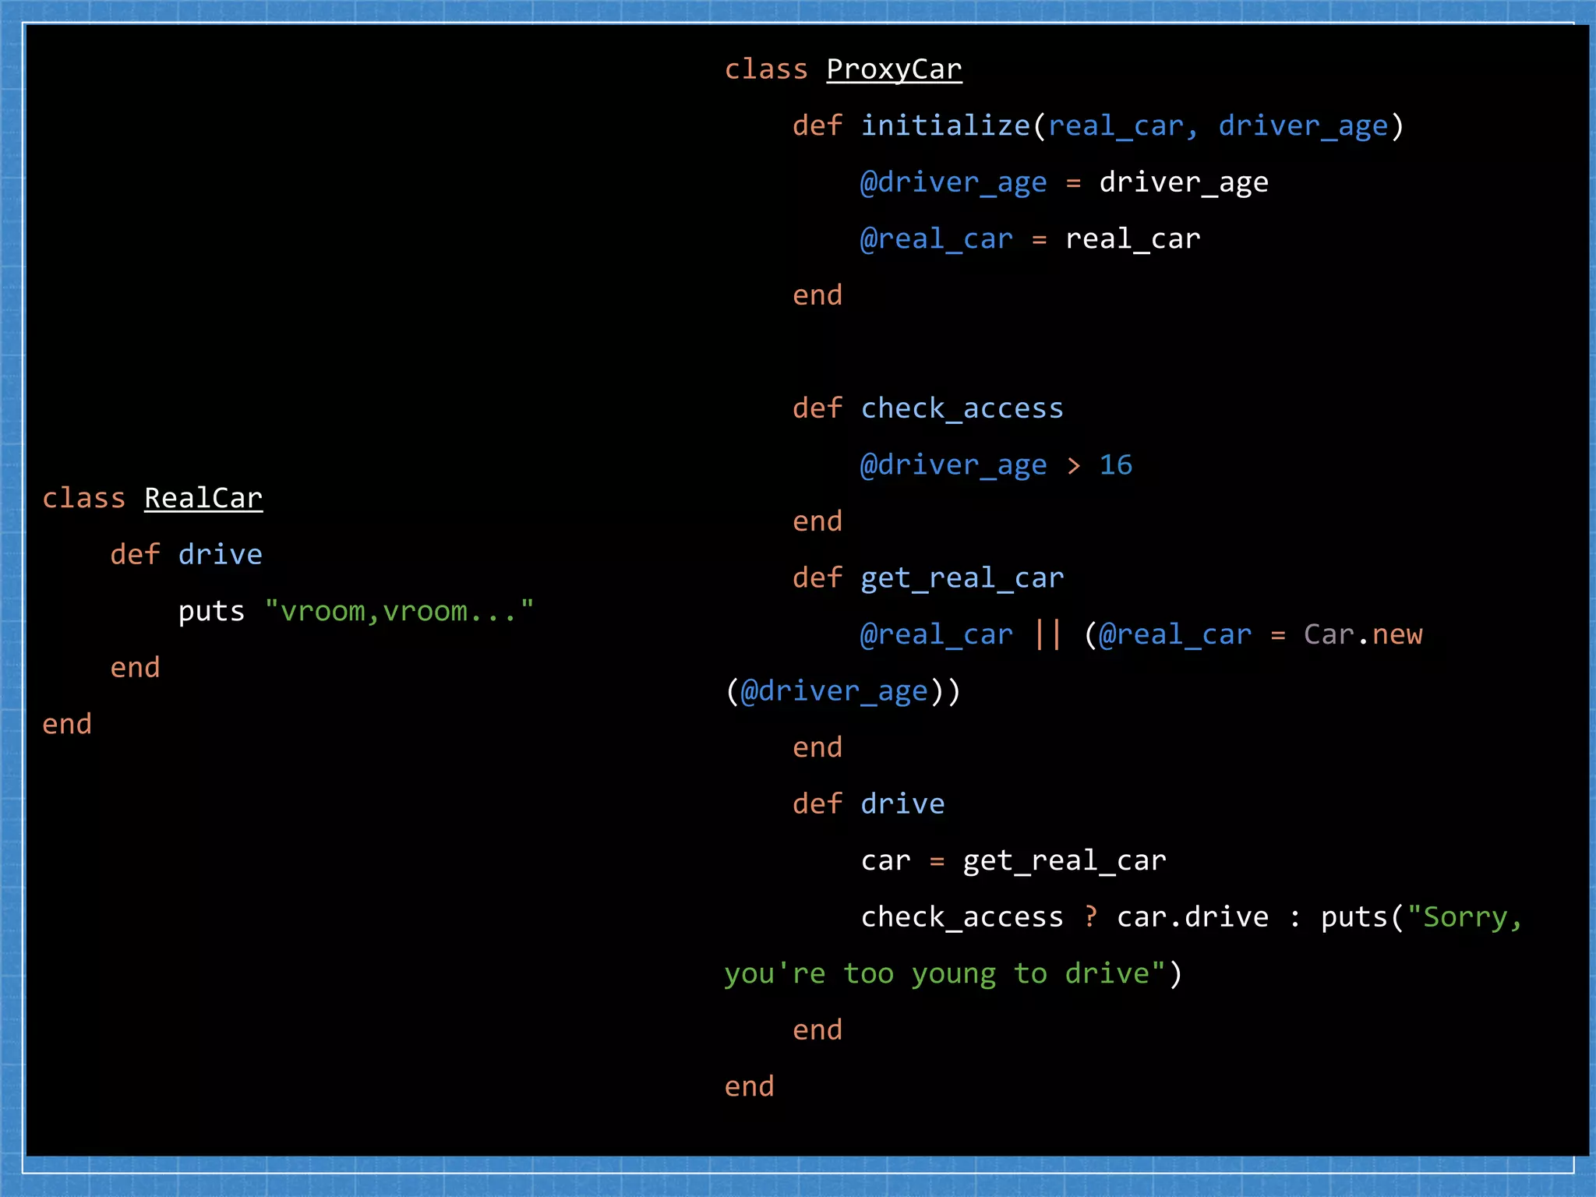Click the puts keyword in RealCar
Screen dimensions: 1596x1197
(x=211, y=612)
